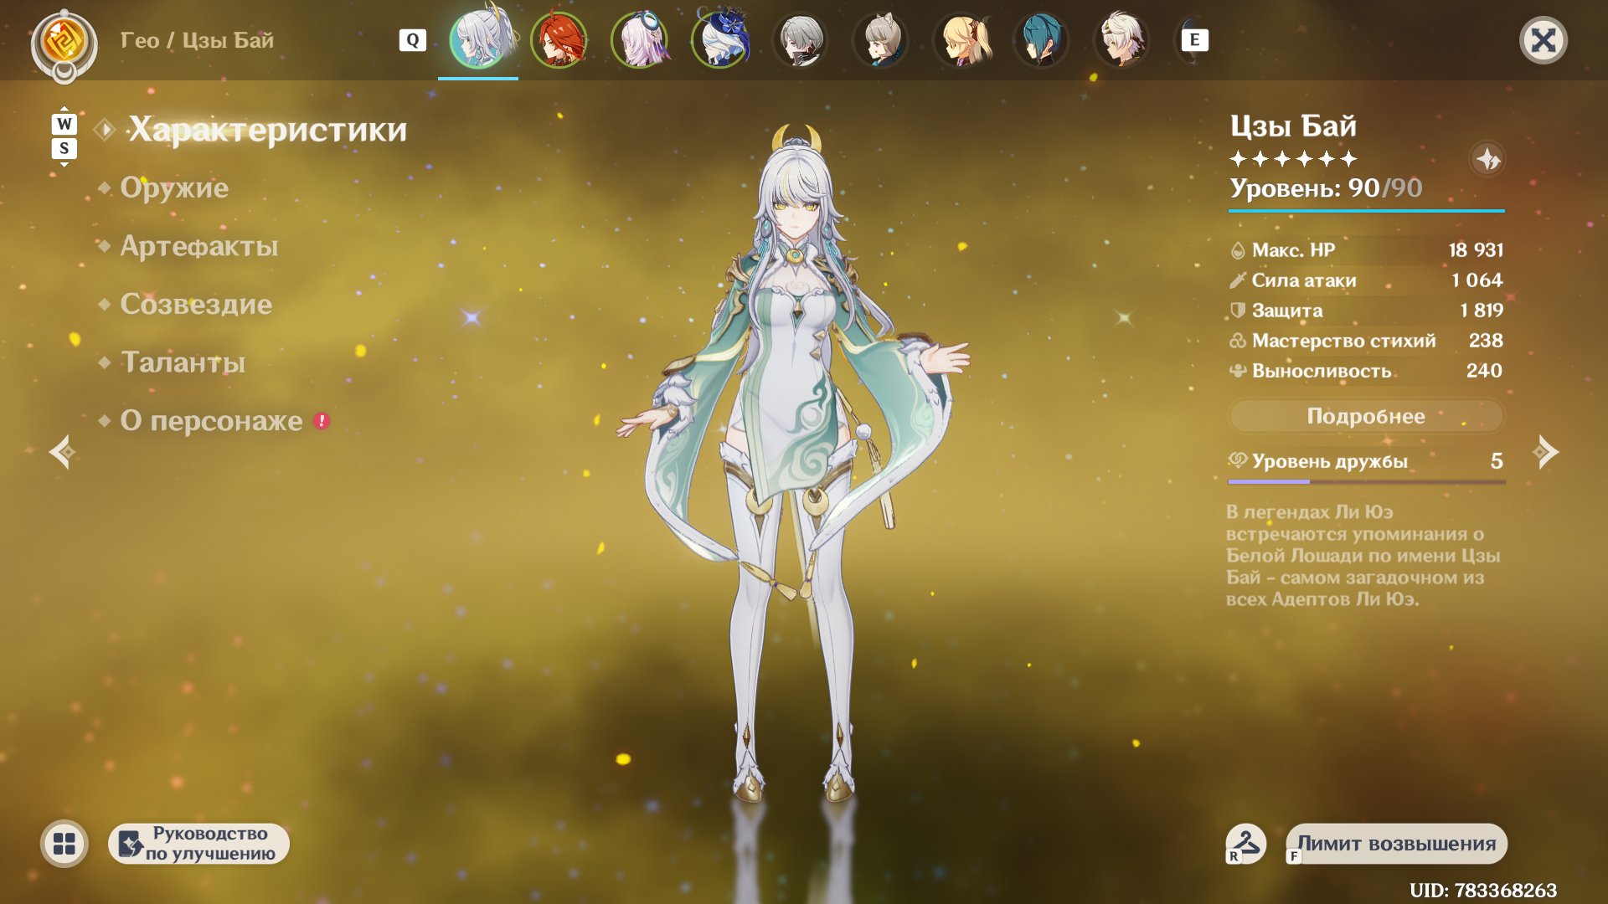Click the W key up indicator
The width and height of the screenshot is (1608, 904).
point(64,124)
